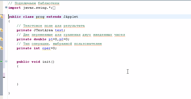Click the class name prog
This screenshot has width=191, height=99.
[40, 17]
